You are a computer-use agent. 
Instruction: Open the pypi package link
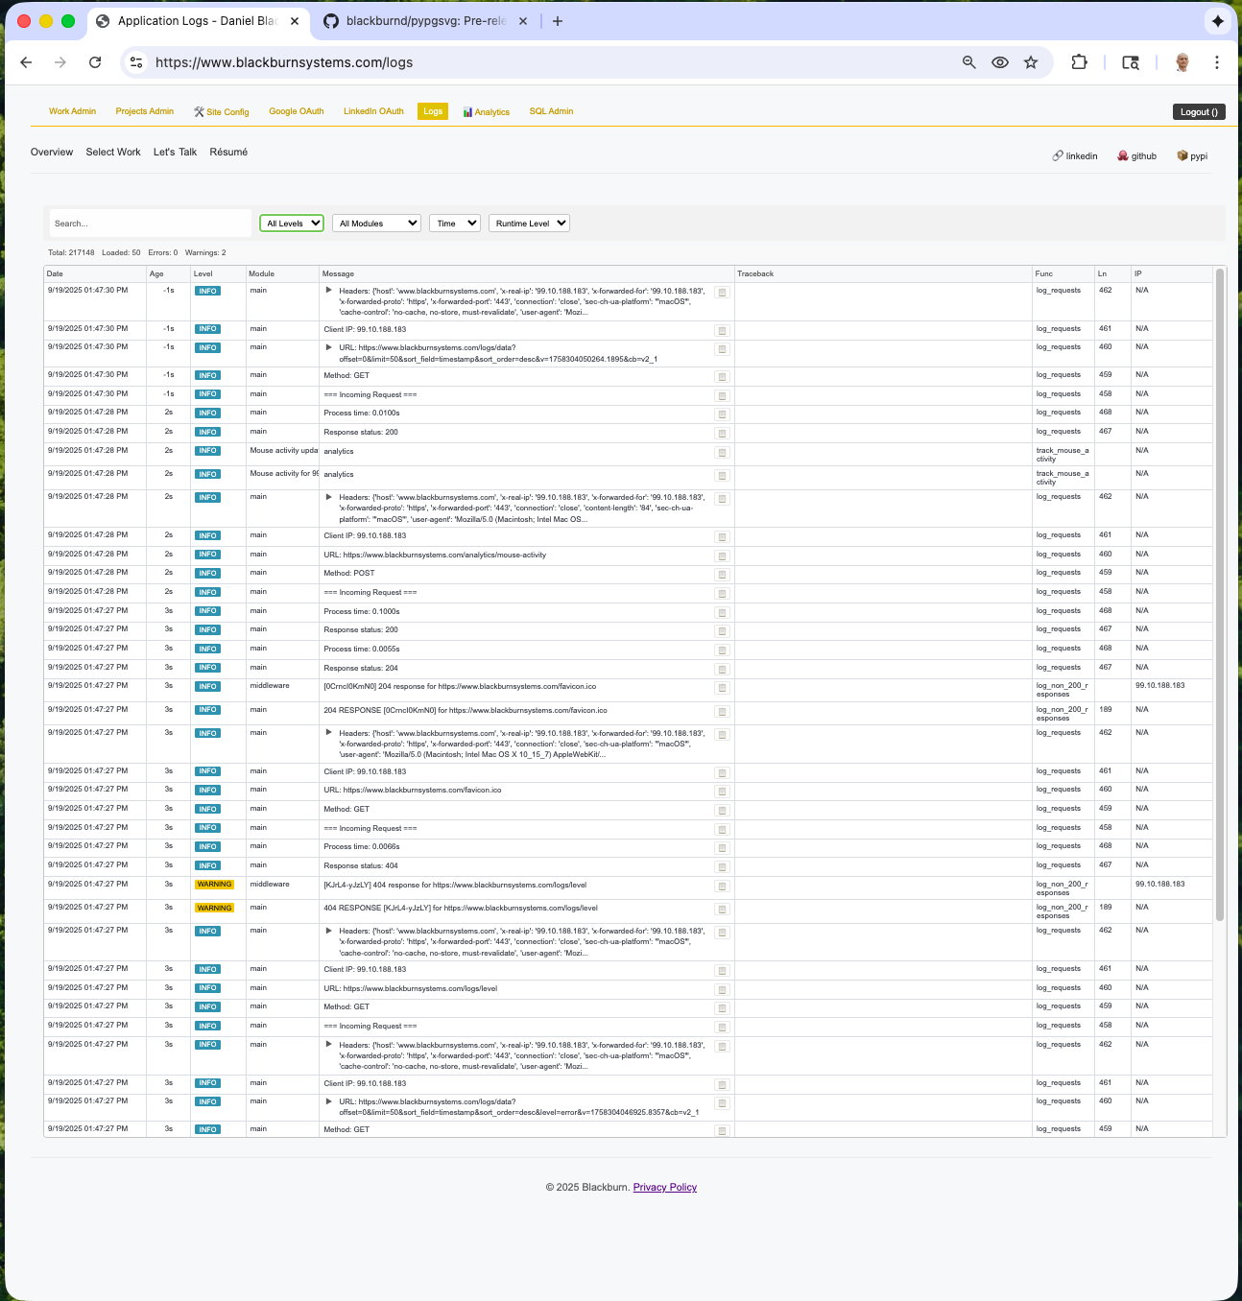point(1192,155)
